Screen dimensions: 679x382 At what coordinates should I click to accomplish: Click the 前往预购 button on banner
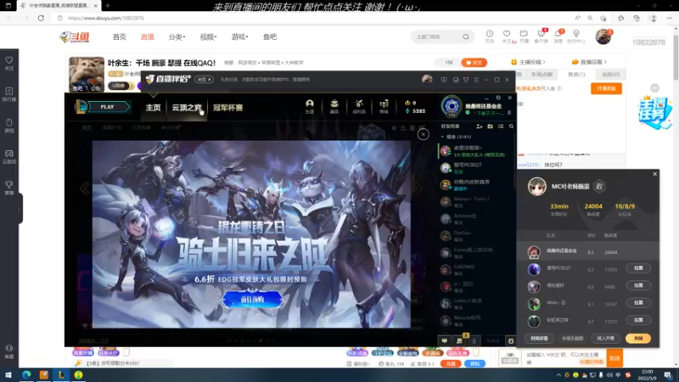(252, 300)
